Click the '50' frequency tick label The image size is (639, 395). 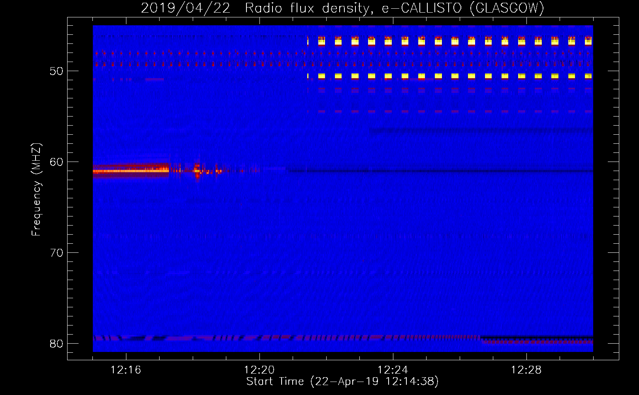pyautogui.click(x=56, y=71)
